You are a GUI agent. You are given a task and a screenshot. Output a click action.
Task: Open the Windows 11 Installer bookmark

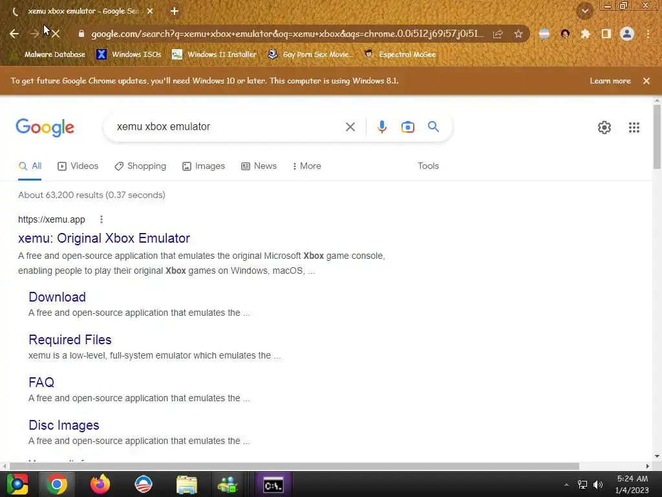(215, 54)
